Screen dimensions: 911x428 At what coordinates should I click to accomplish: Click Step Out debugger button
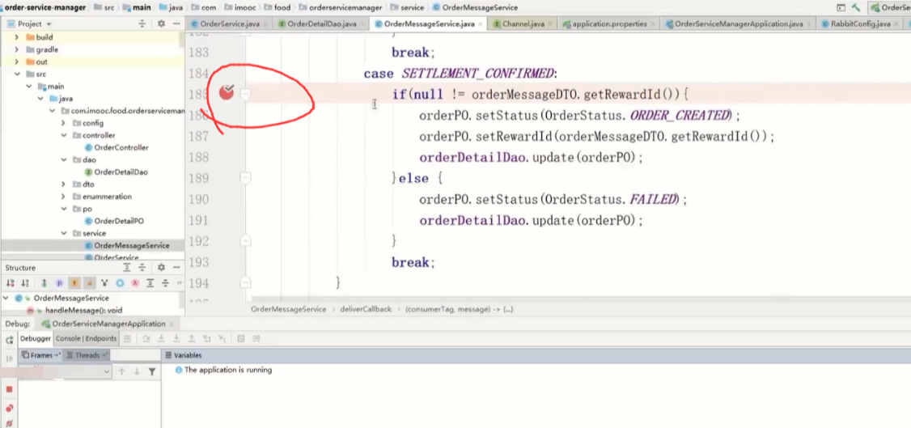tap(192, 338)
